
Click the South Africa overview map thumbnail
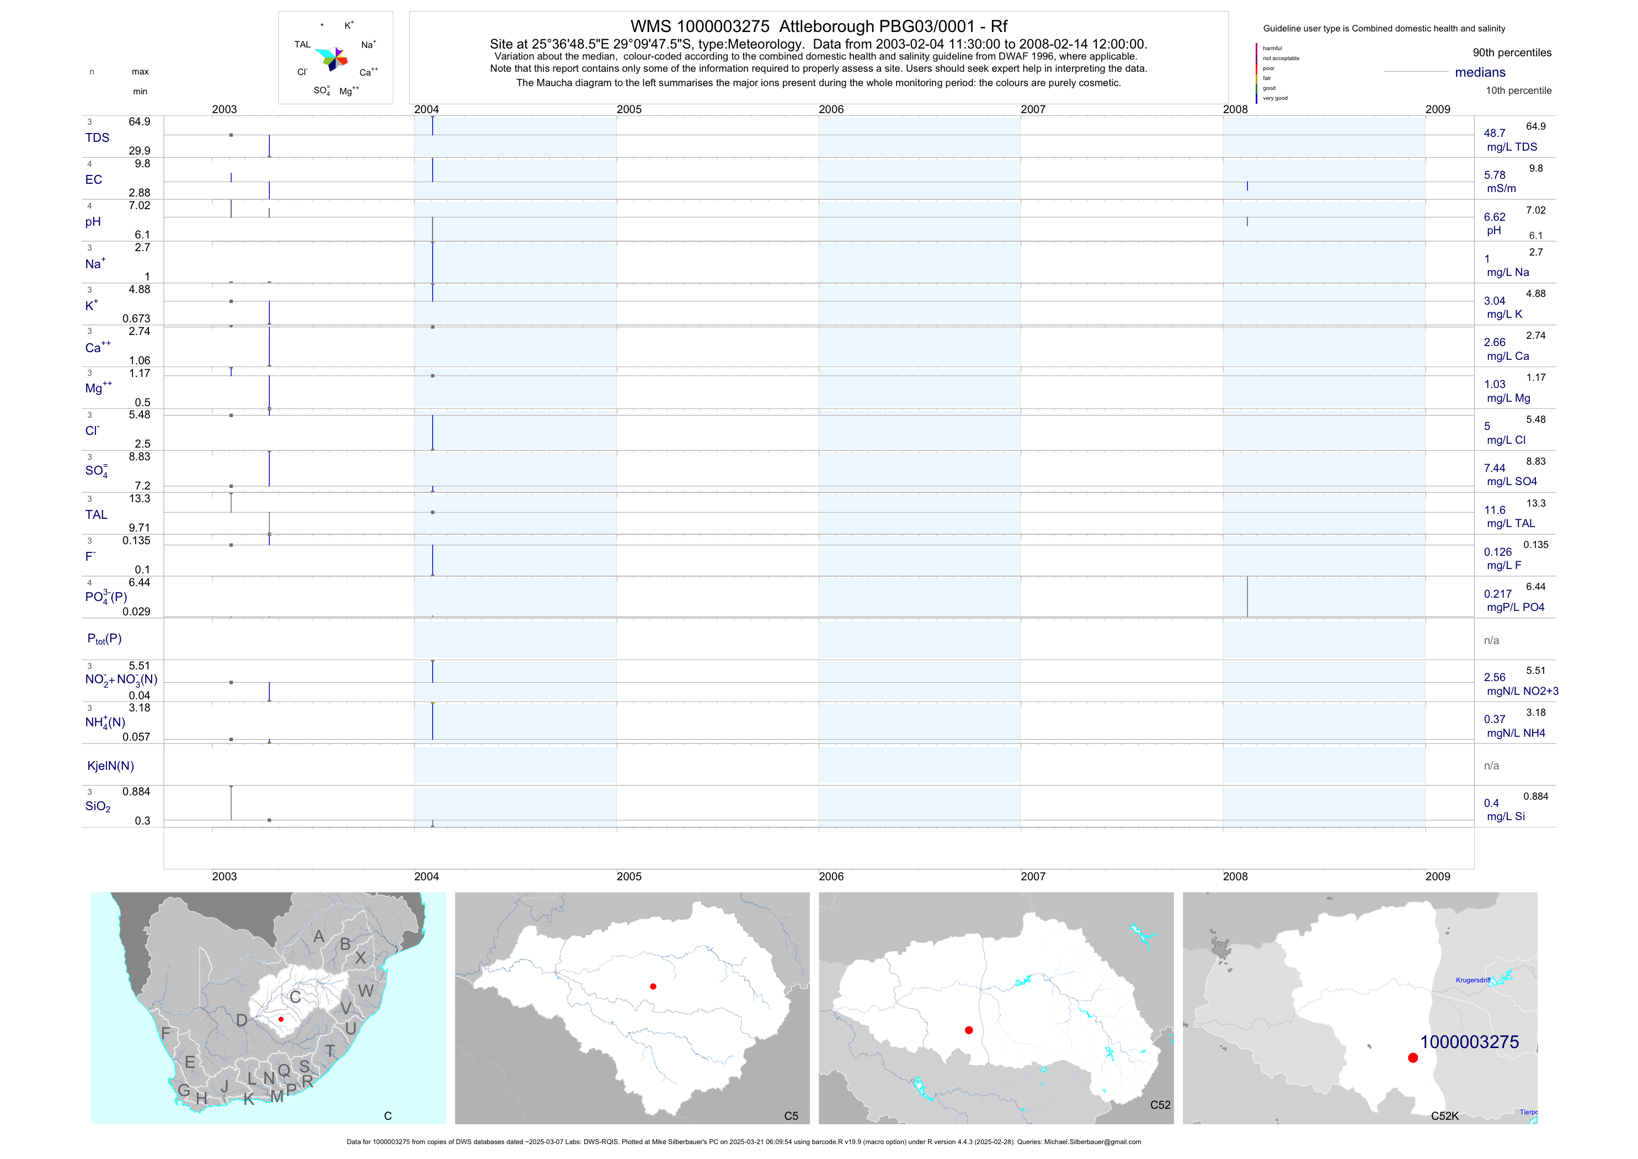[268, 1008]
